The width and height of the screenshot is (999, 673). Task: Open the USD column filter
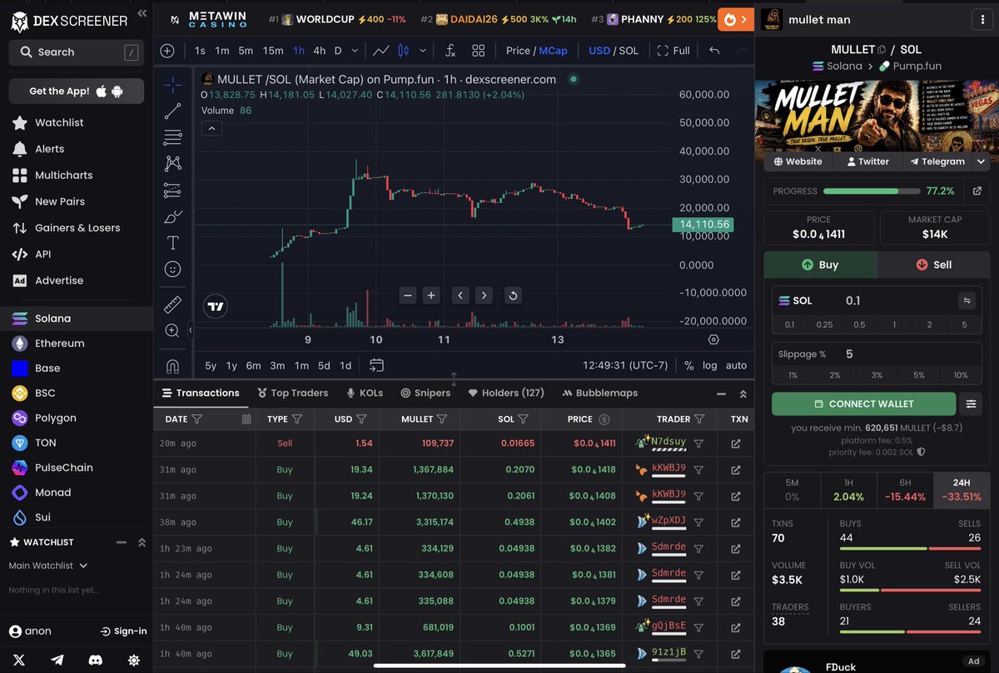tap(361, 419)
